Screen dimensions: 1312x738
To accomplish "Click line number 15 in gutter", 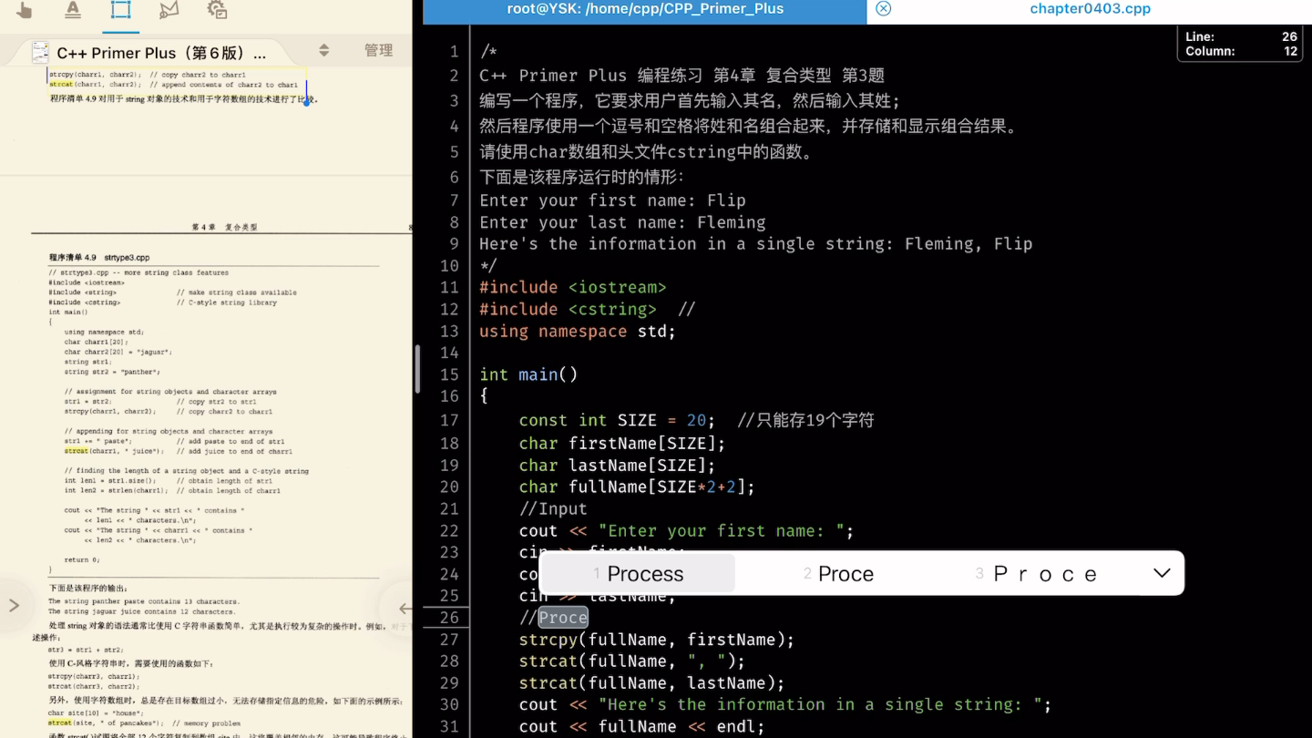I will pos(449,374).
